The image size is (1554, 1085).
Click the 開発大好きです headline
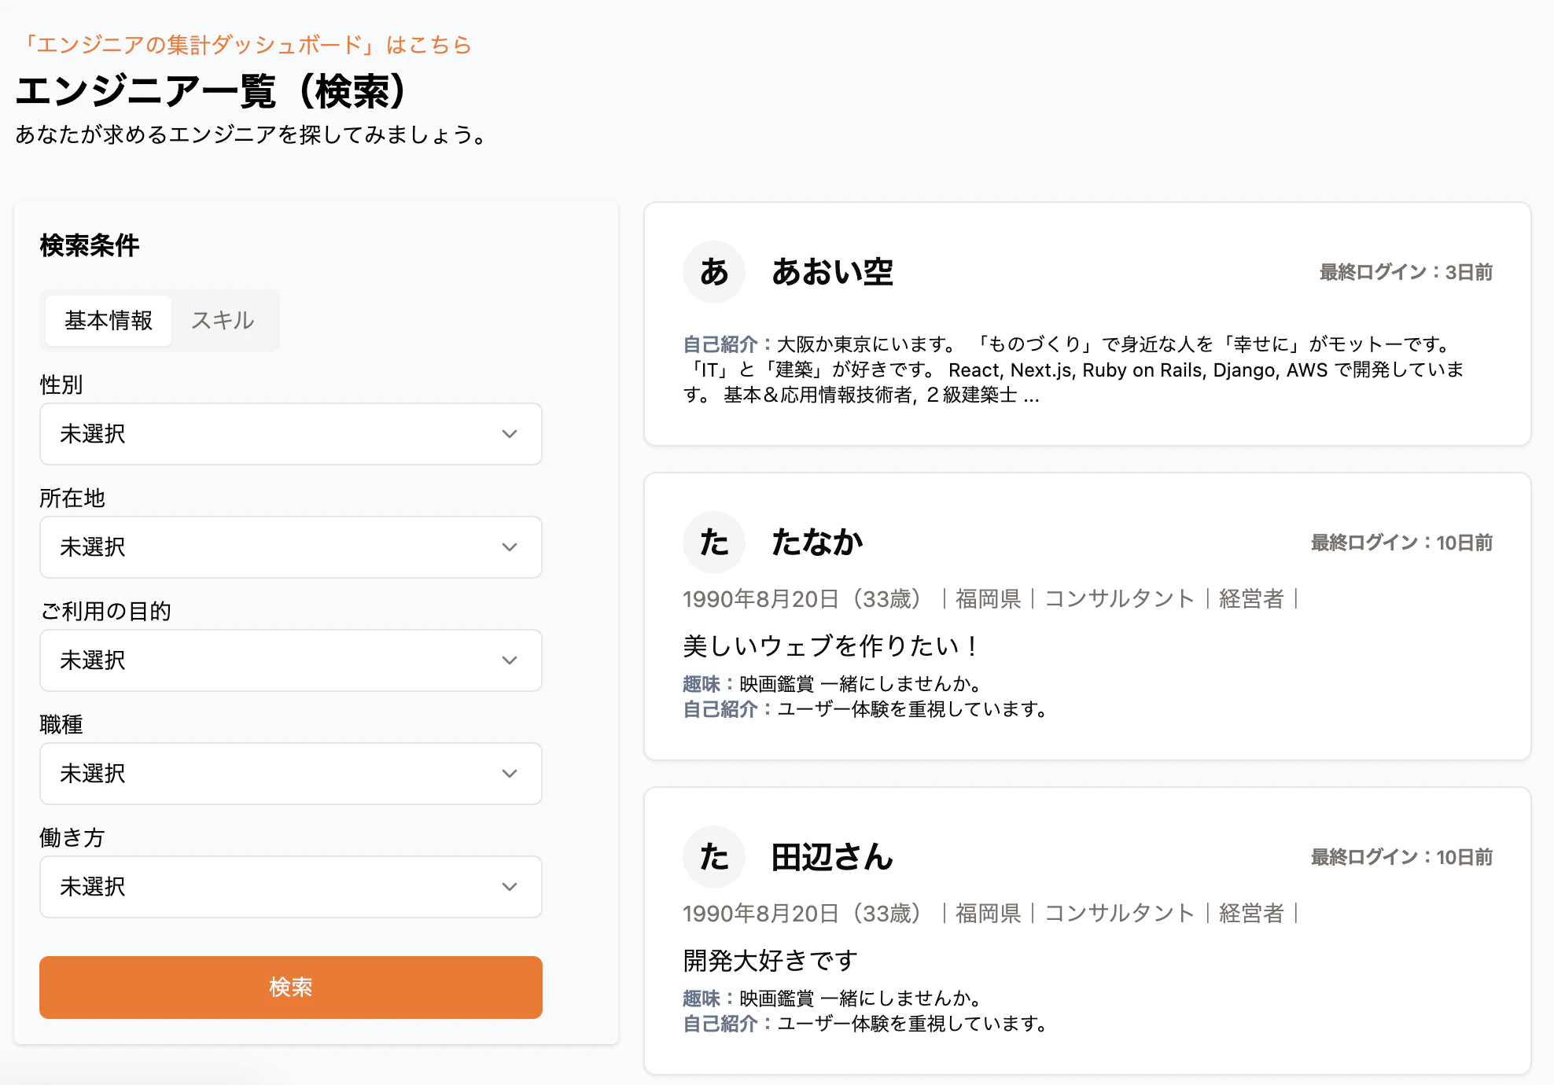point(770,961)
